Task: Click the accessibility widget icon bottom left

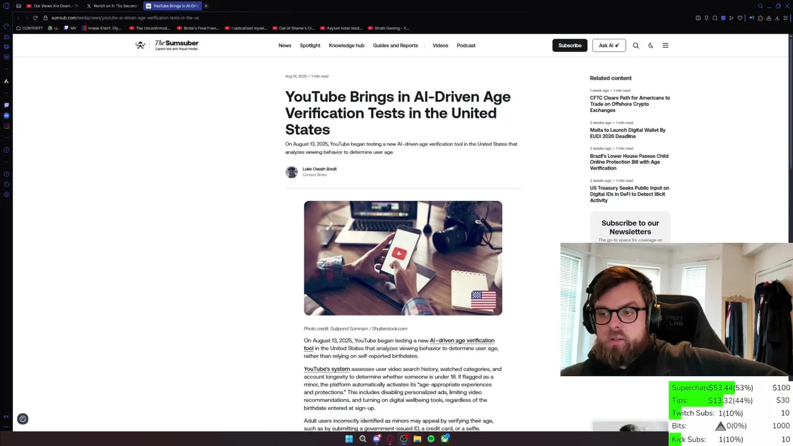Action: tap(22, 419)
